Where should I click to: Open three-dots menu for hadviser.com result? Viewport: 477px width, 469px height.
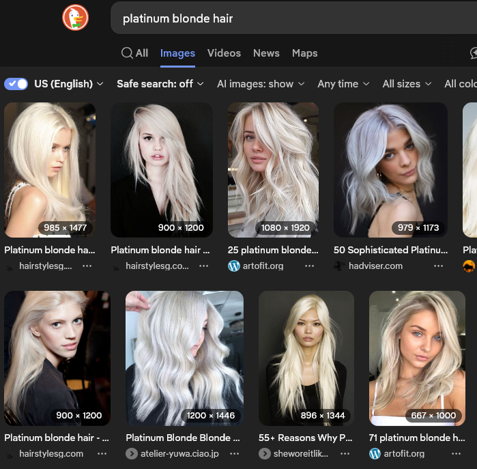pyautogui.click(x=438, y=266)
